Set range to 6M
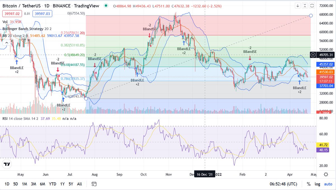Image resolution: width=336 pixels, height=190 pixels. (43, 184)
